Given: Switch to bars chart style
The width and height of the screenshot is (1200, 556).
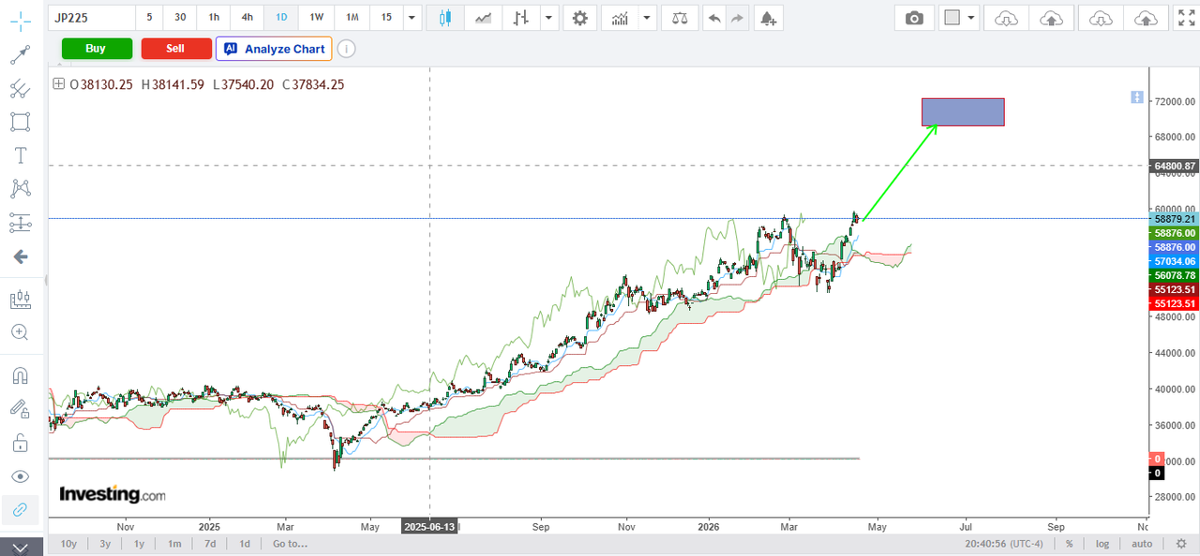Looking at the screenshot, I should click(x=521, y=18).
